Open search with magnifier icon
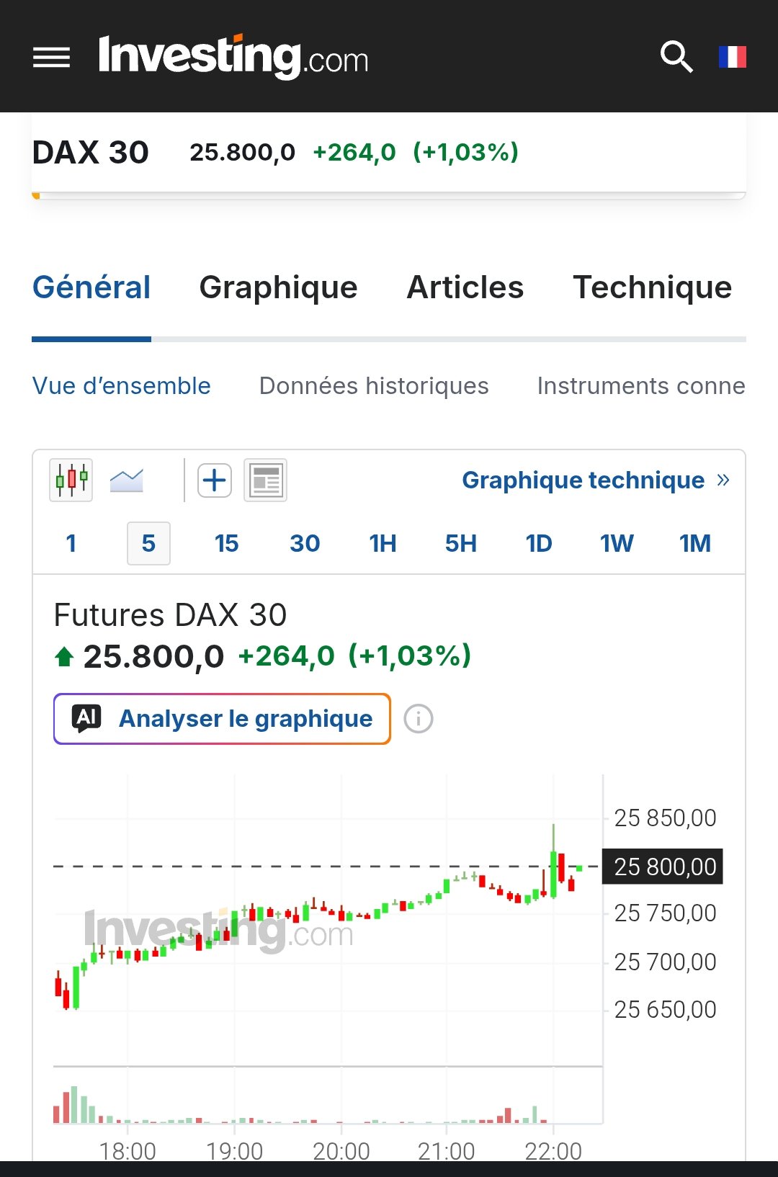Screen dimensions: 778x1177 pyautogui.click(x=676, y=57)
